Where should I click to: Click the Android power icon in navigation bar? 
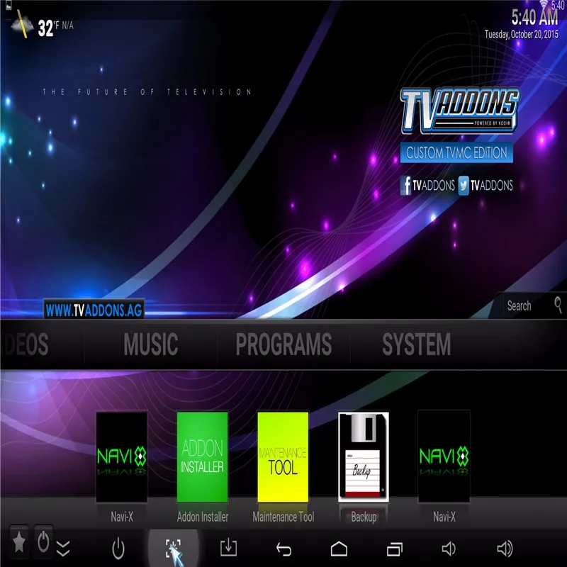[x=118, y=549]
